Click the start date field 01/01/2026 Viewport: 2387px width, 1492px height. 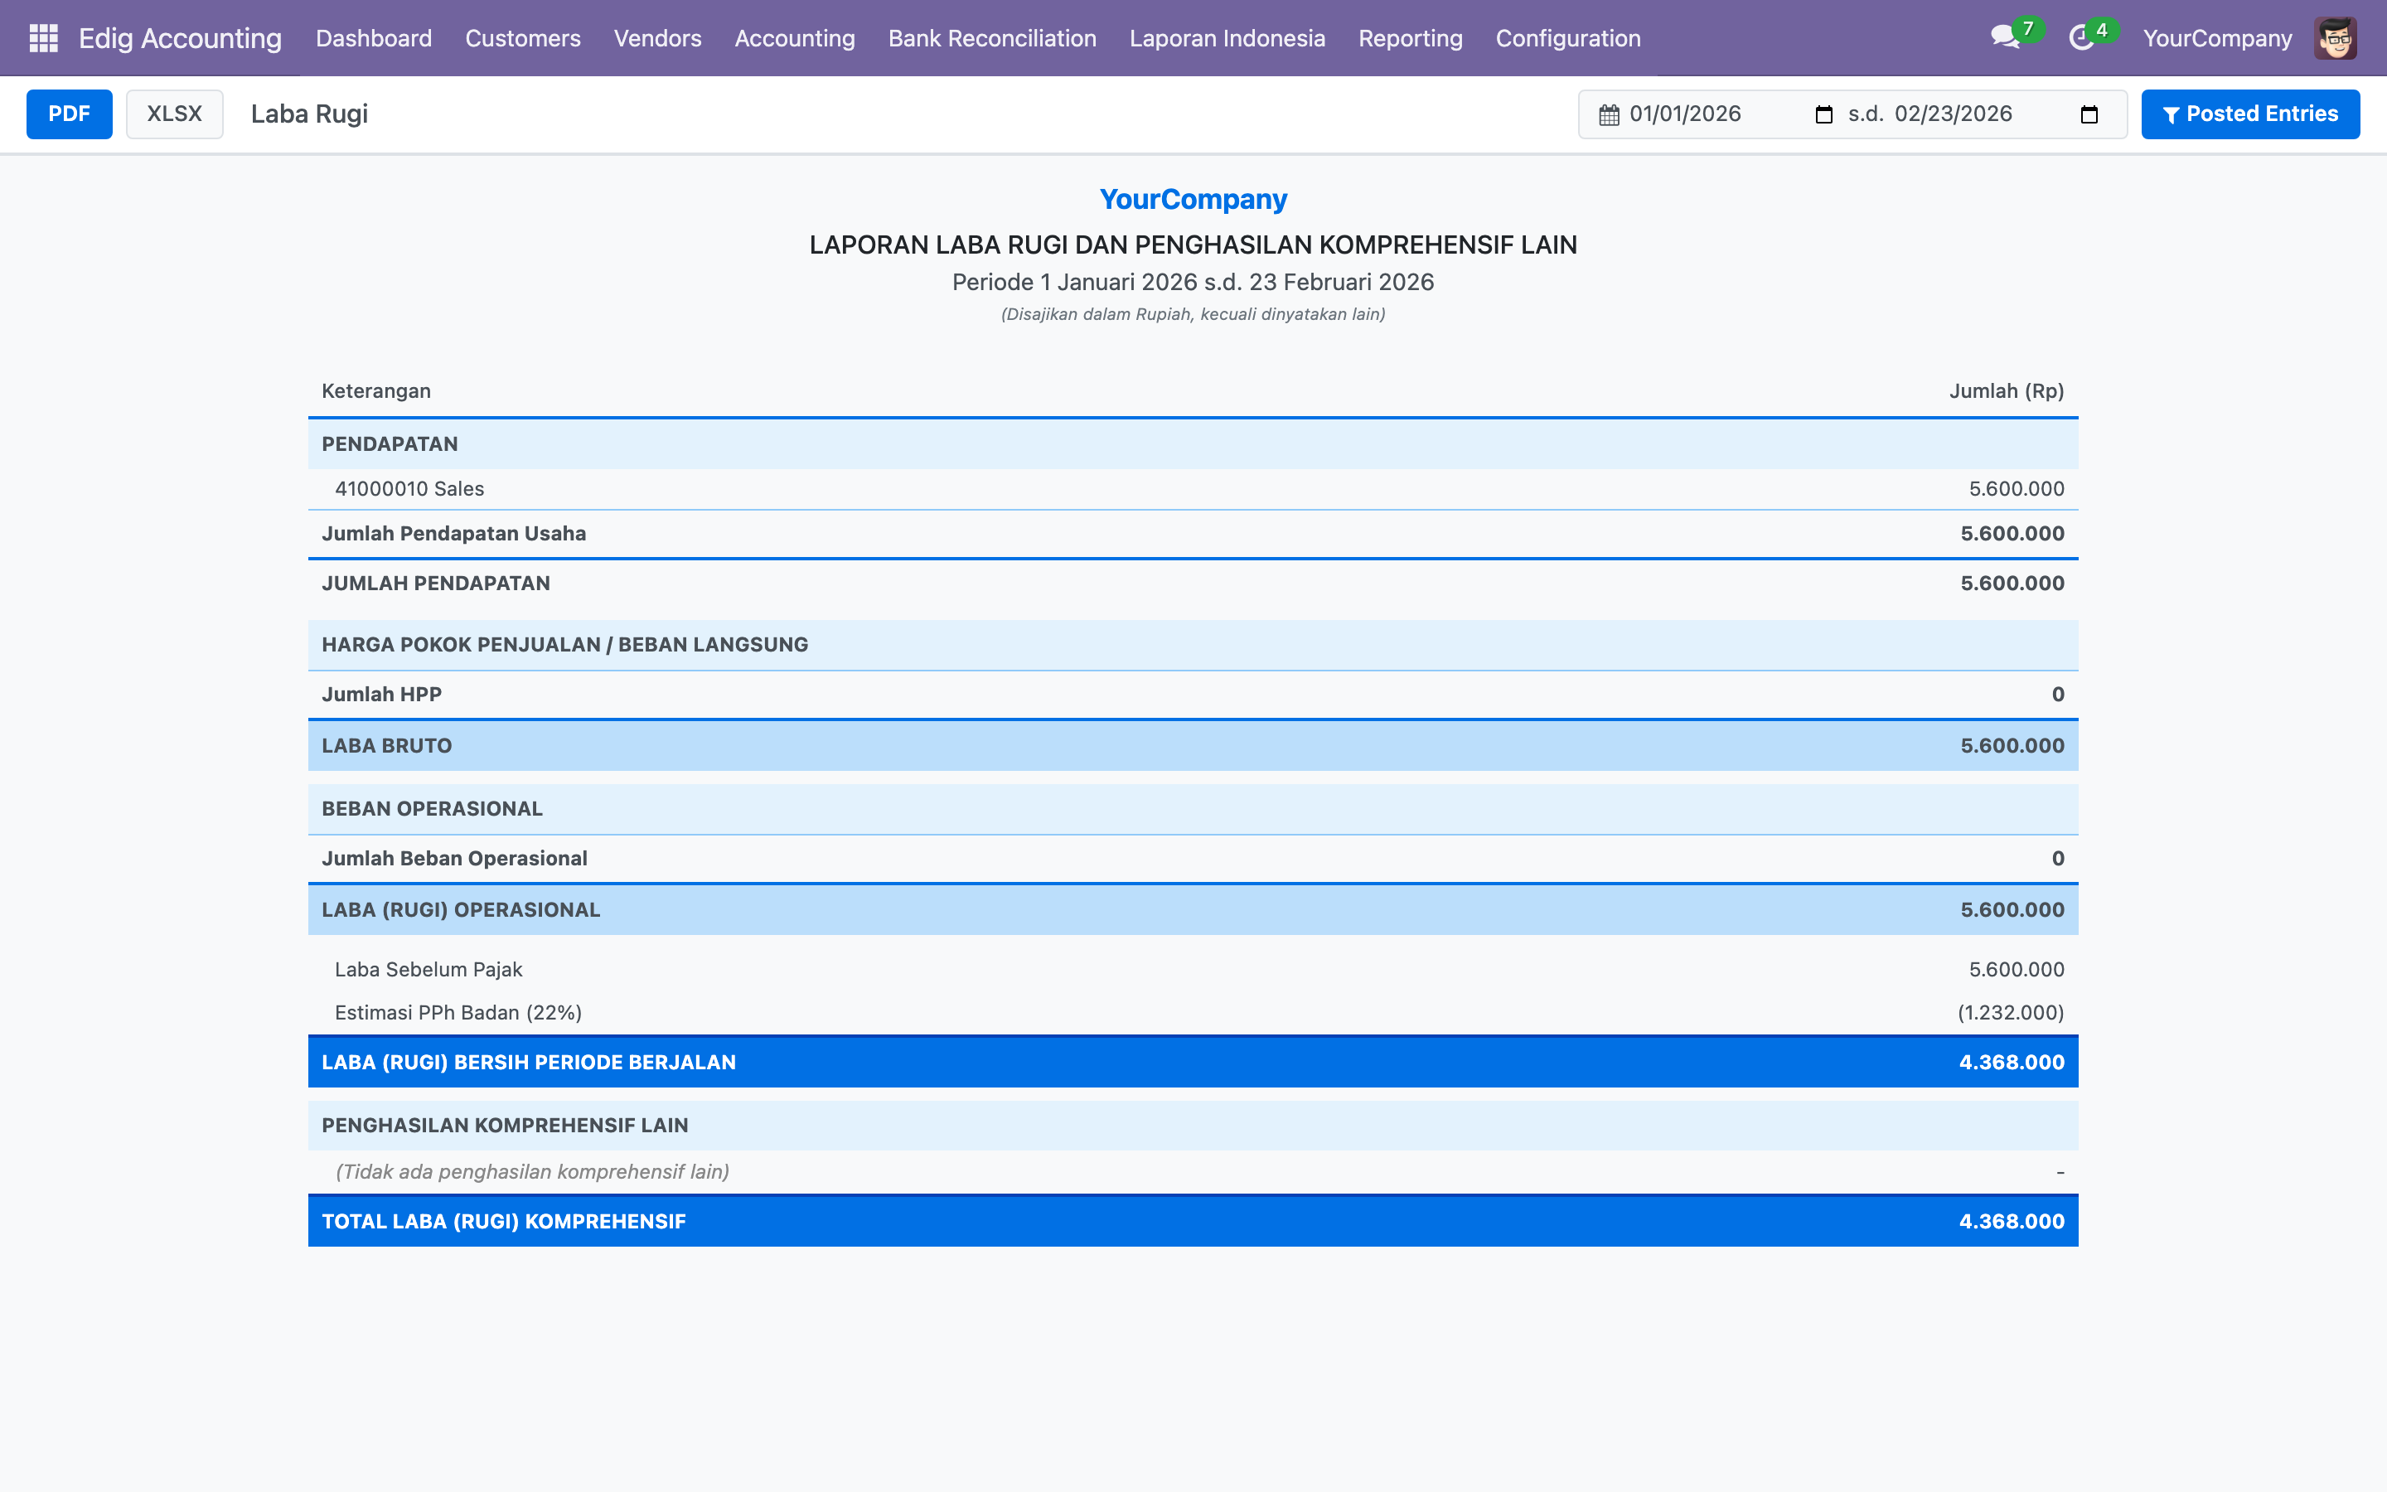click(1685, 114)
